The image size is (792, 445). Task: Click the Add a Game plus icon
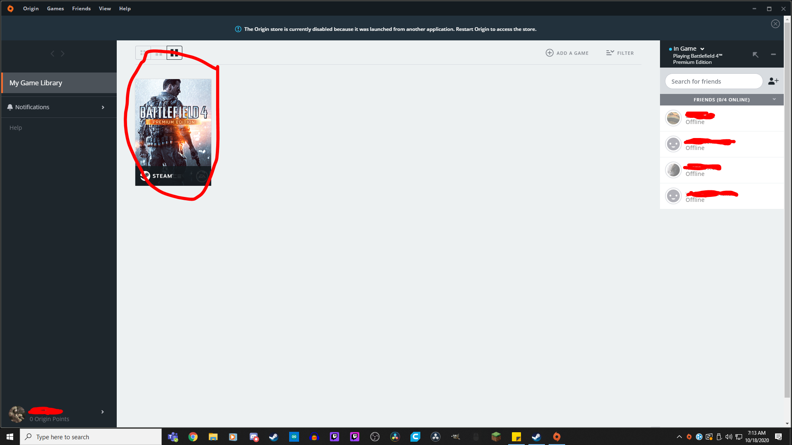[549, 53]
